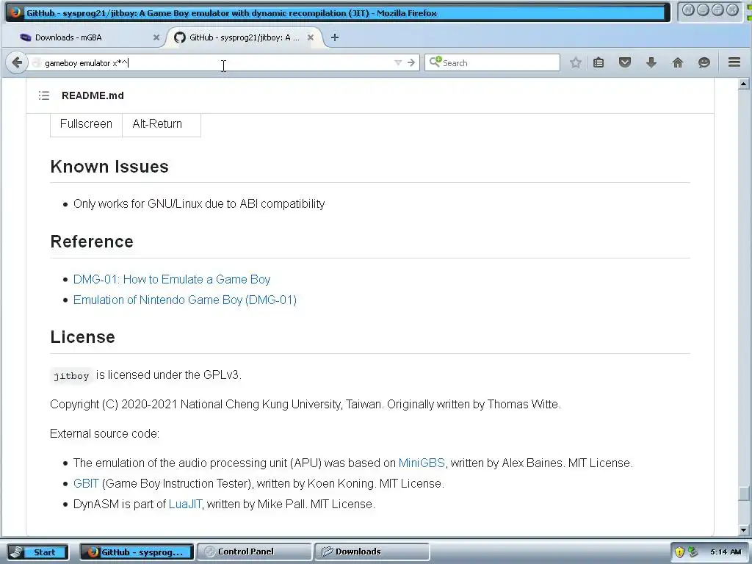Click the scrollbar up arrow
Screen dimensions: 752x564
(x=743, y=84)
